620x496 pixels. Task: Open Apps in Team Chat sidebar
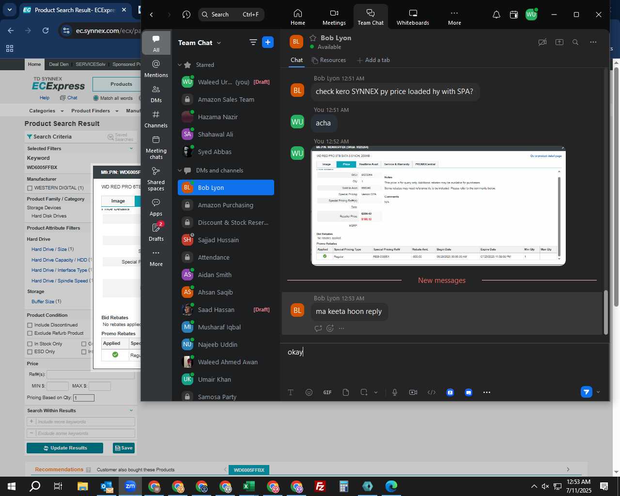pyautogui.click(x=156, y=207)
